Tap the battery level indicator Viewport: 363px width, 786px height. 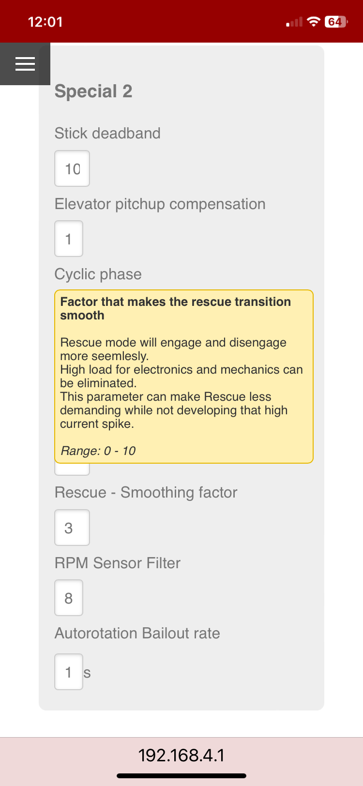335,22
